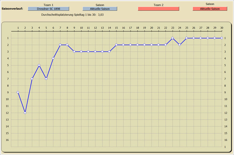Open the Team 1 selector showing Dresdner SC 1898
234x155 pixels.
tap(48, 9)
